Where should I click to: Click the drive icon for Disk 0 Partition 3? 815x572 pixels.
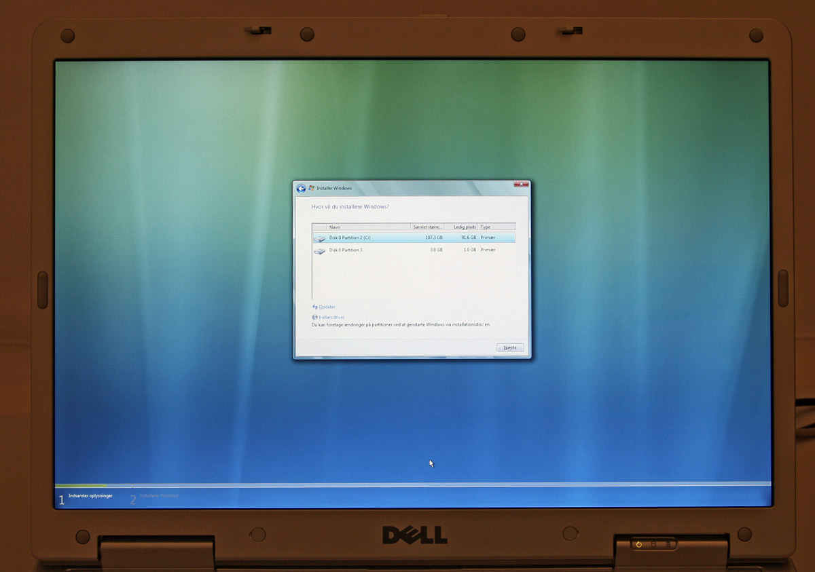[319, 251]
